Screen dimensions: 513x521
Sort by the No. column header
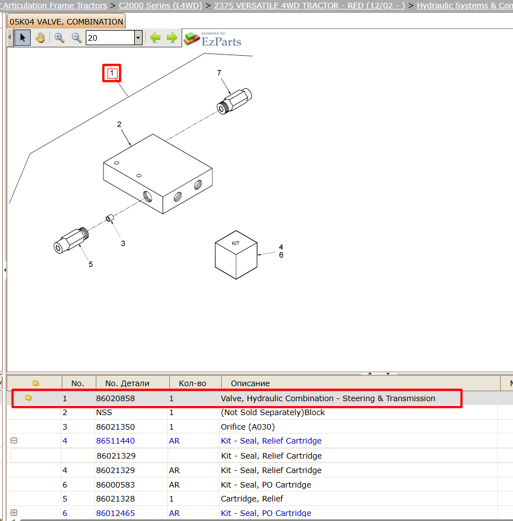point(79,383)
